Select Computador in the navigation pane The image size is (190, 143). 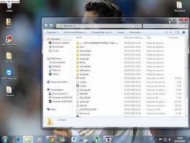click(x=55, y=90)
